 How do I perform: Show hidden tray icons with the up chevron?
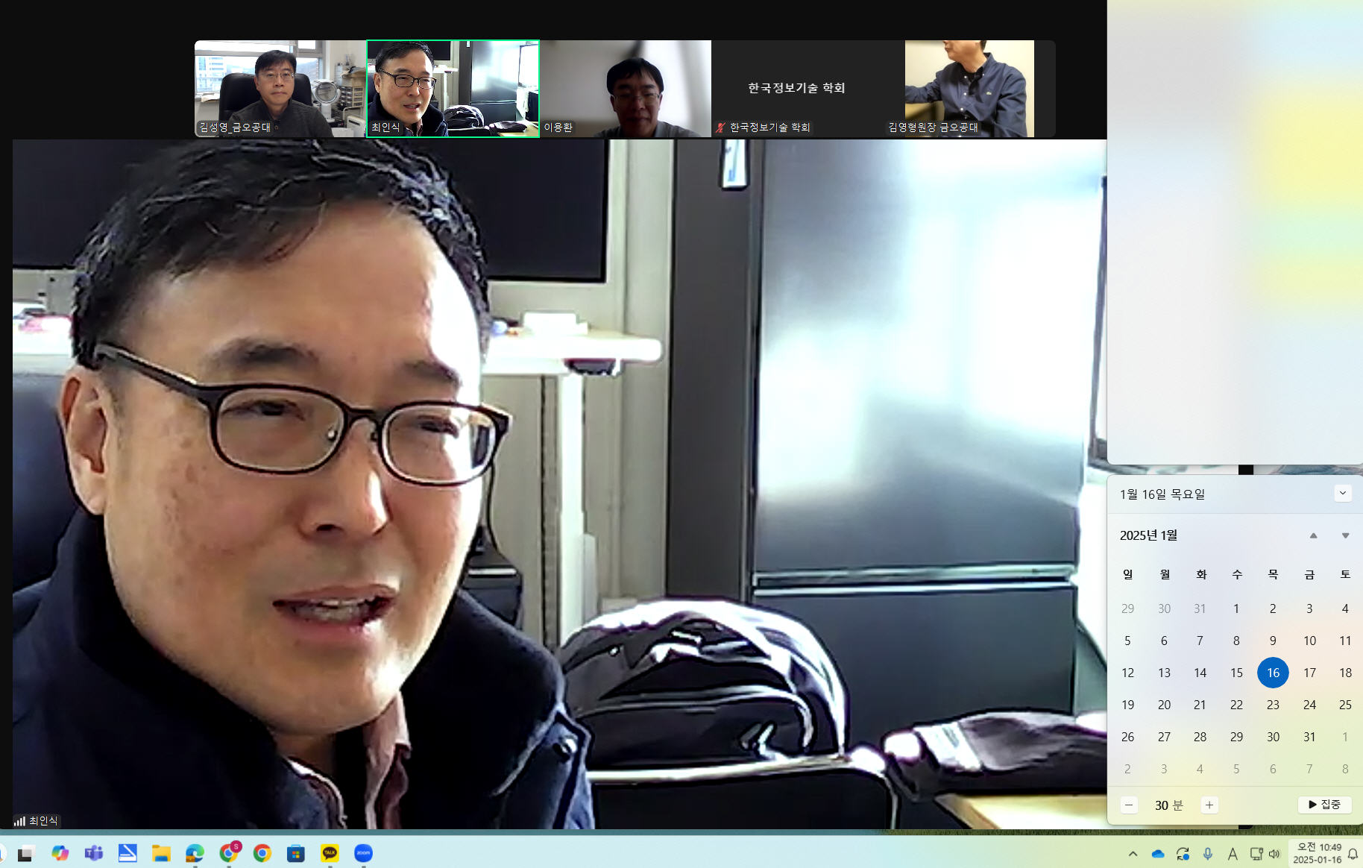coord(1133,854)
